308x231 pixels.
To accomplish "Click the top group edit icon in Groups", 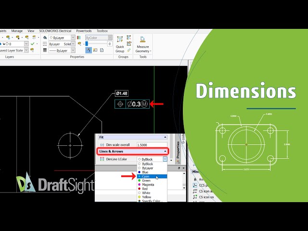I will [x=129, y=38].
